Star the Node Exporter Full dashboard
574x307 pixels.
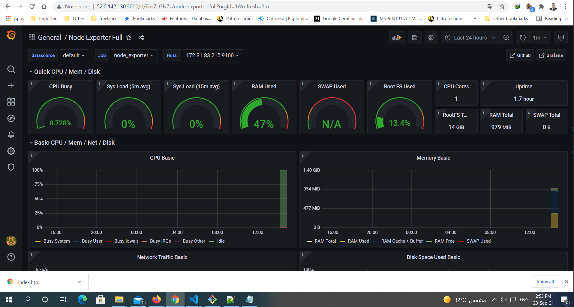click(x=129, y=38)
